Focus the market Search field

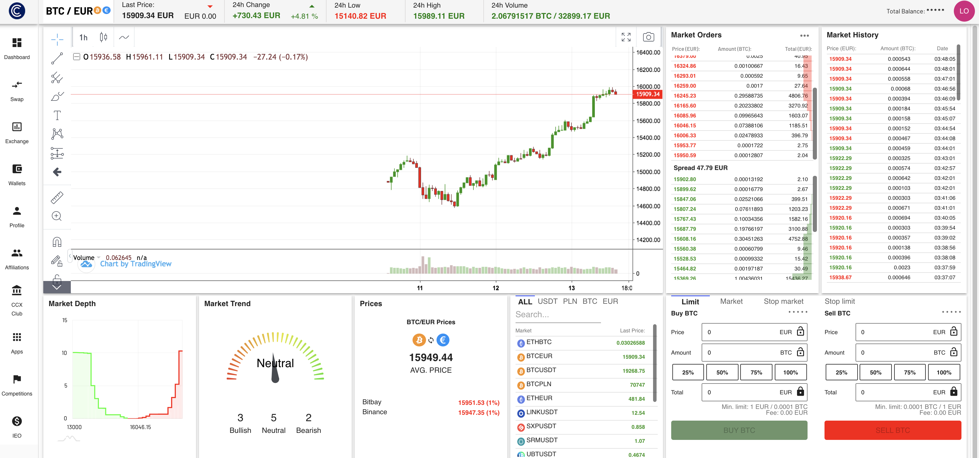(x=558, y=315)
